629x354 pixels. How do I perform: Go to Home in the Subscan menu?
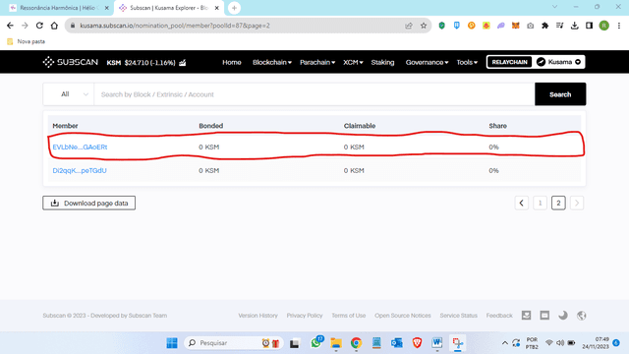tap(232, 62)
